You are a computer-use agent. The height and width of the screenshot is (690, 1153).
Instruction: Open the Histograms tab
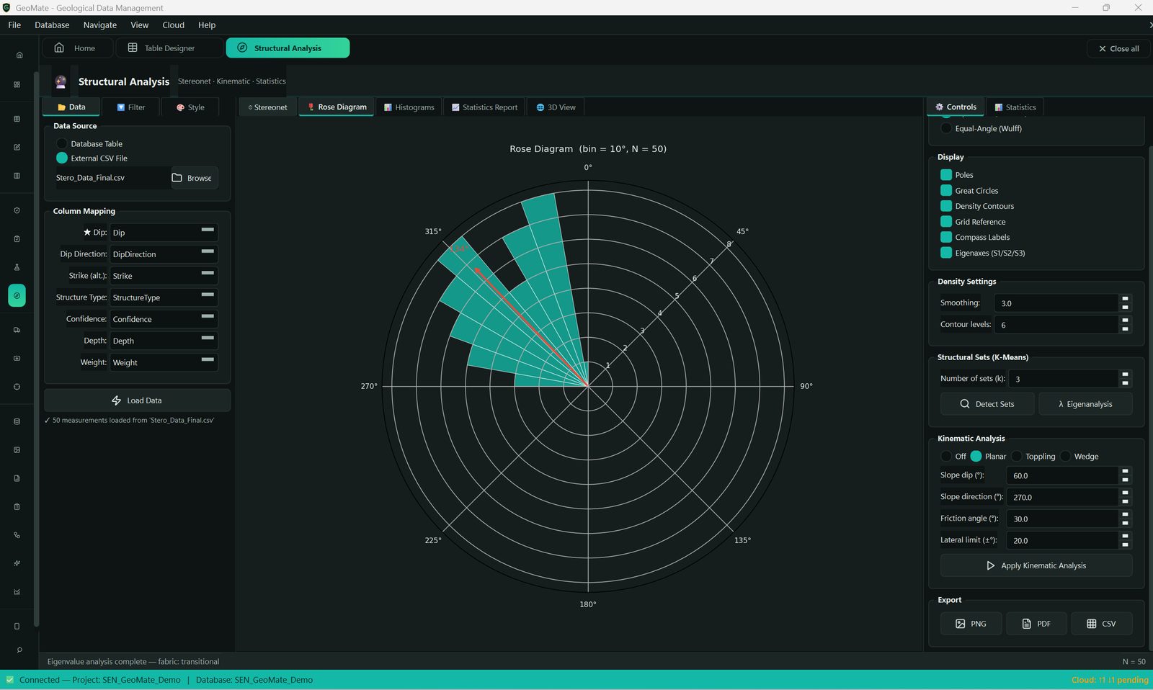tap(409, 107)
